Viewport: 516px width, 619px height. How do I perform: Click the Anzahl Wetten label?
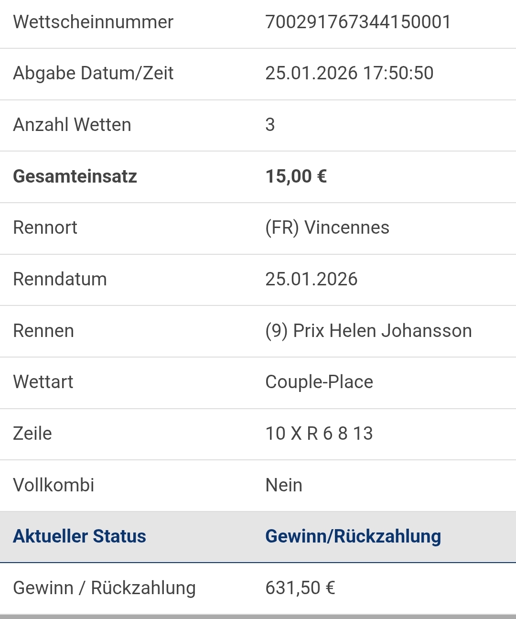pyautogui.click(x=72, y=125)
